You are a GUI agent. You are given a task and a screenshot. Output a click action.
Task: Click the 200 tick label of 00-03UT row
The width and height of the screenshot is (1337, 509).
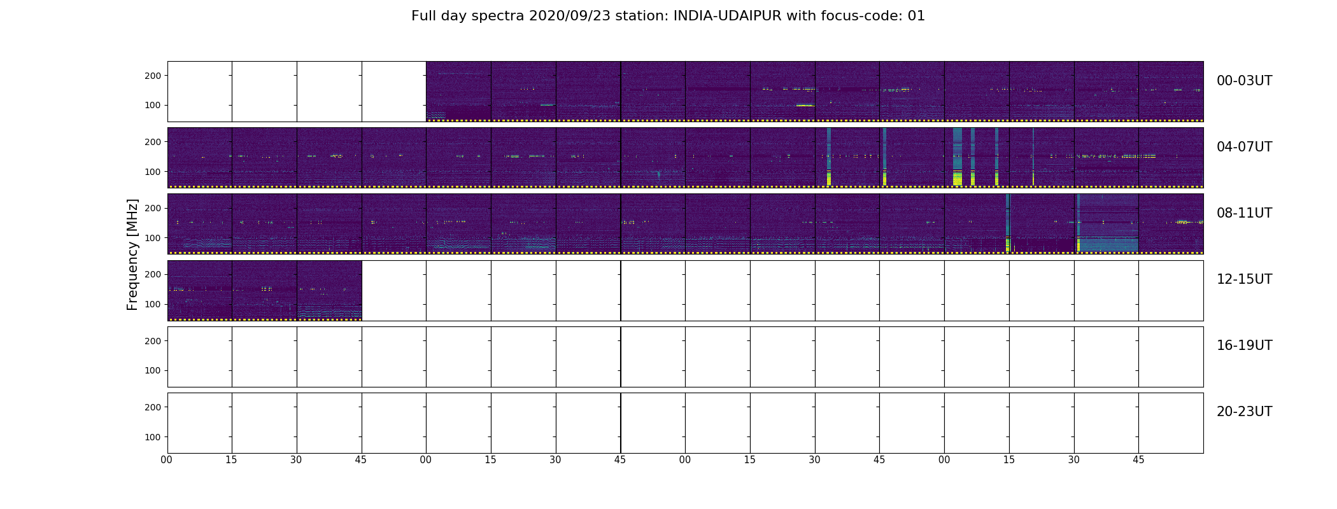click(153, 76)
